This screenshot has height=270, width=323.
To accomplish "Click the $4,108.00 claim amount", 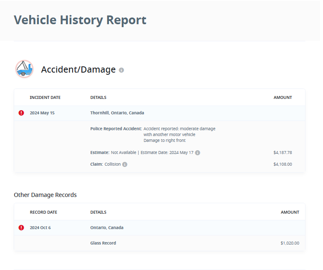I will 283,164.
